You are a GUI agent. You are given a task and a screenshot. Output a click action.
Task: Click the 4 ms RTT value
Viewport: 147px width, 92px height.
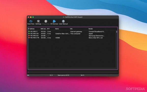[x=49, y=38]
